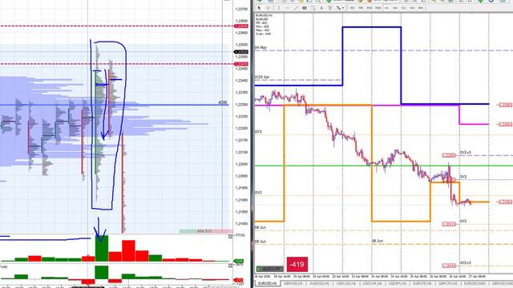Switch chart to W1 timeframe

click(412, 8)
